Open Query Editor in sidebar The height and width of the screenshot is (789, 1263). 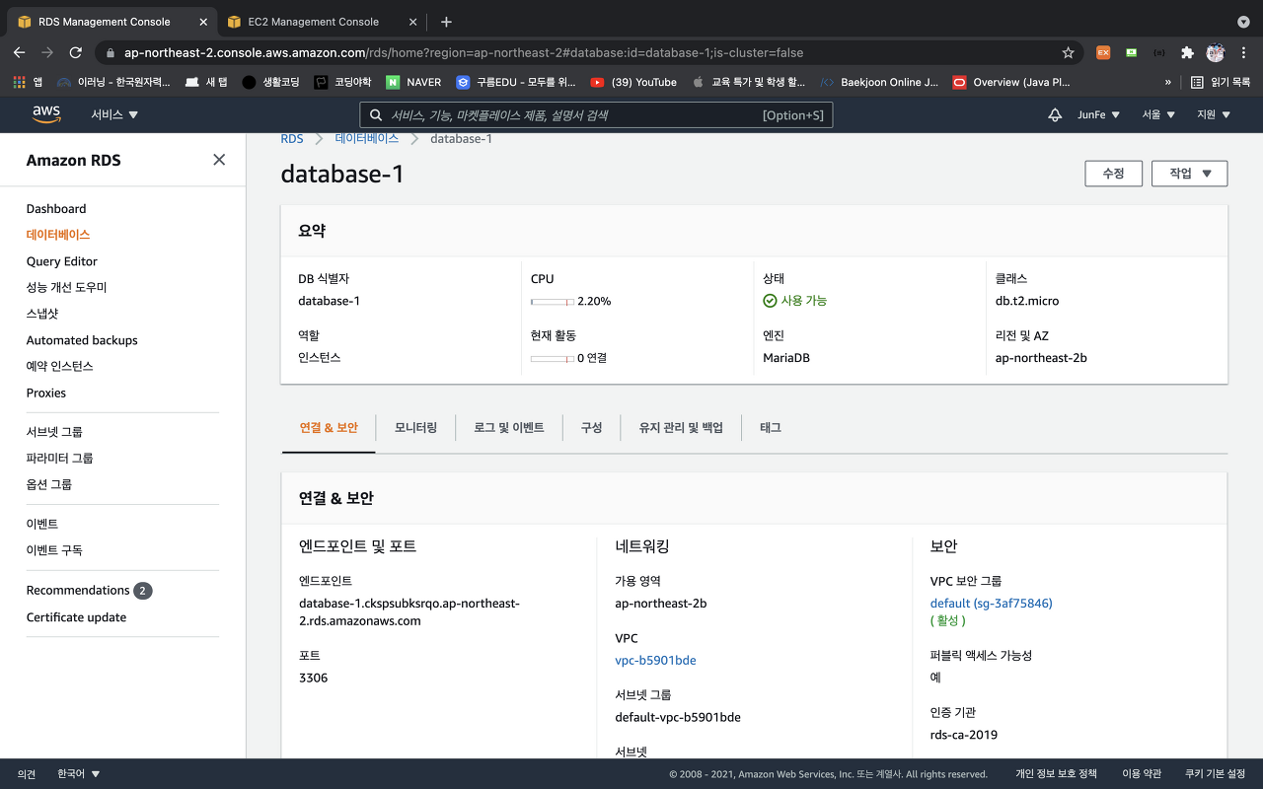point(61,261)
